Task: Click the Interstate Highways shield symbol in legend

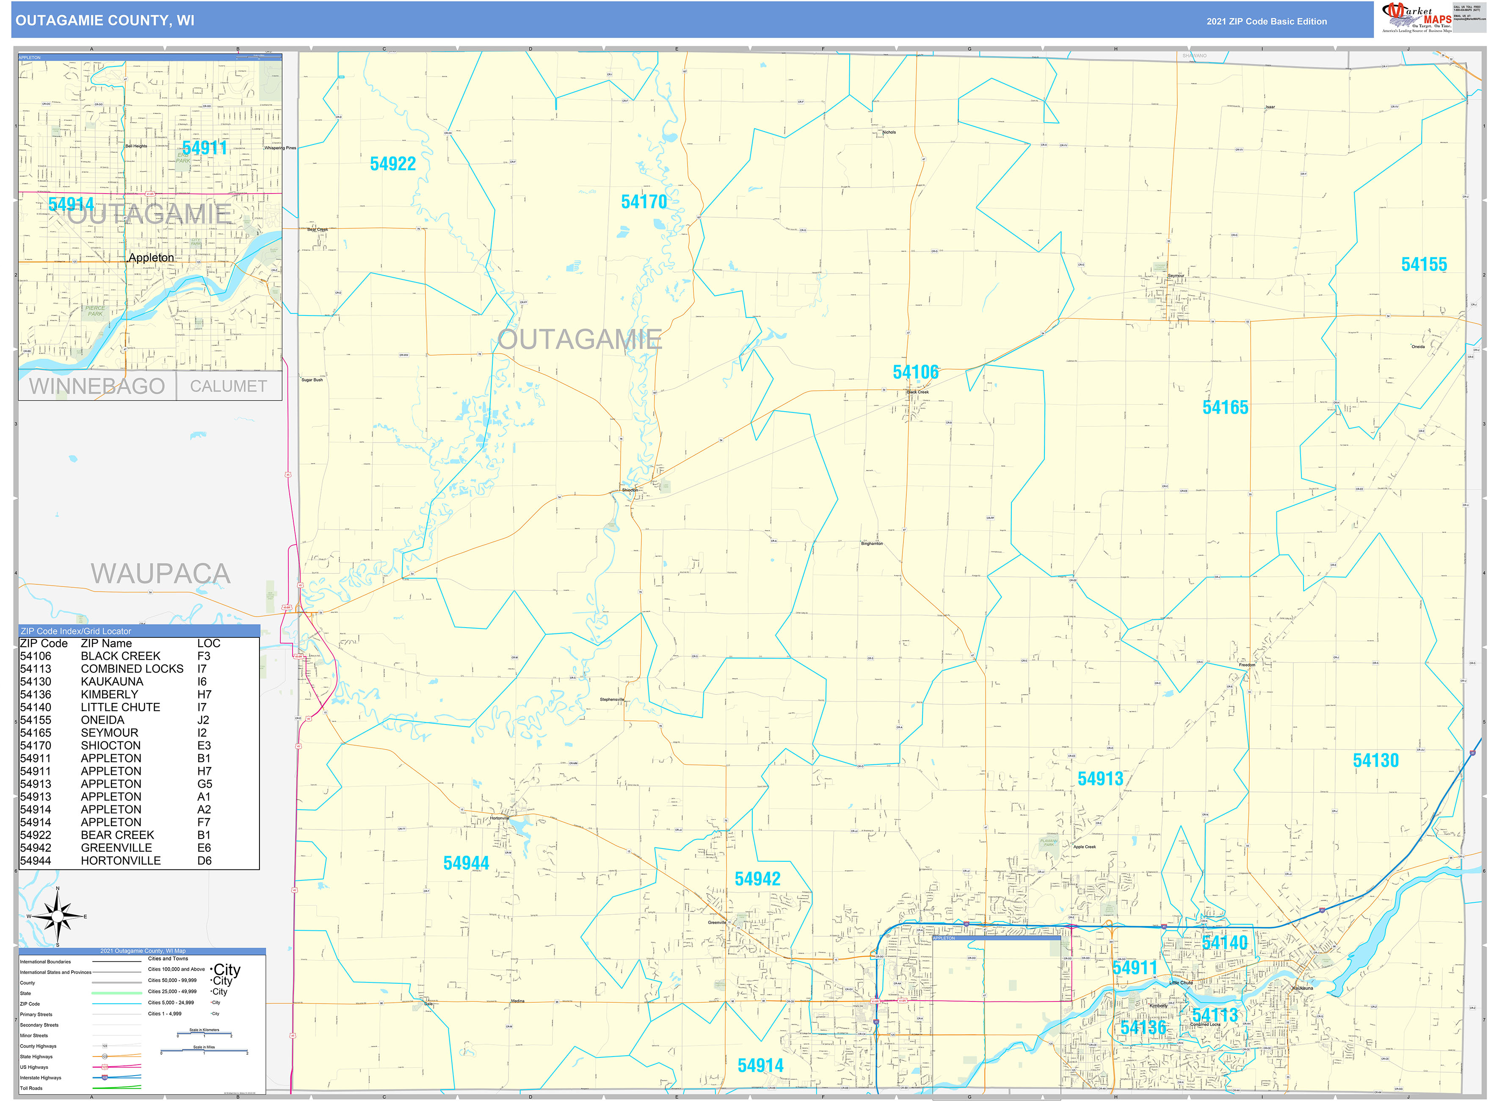Action: click(x=105, y=1078)
